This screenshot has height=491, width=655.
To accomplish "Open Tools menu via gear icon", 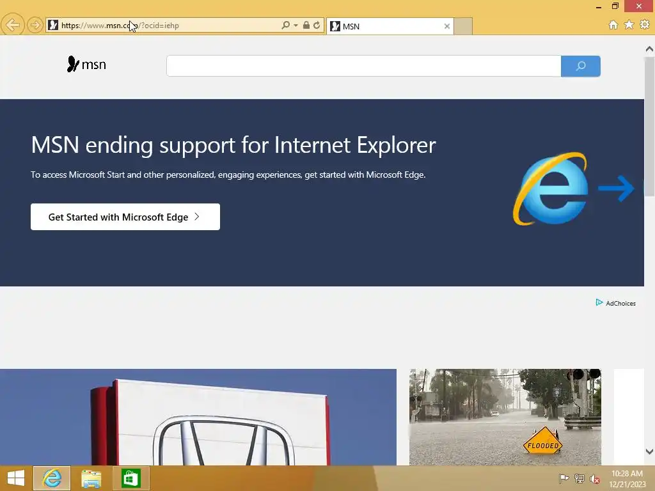I will point(645,25).
